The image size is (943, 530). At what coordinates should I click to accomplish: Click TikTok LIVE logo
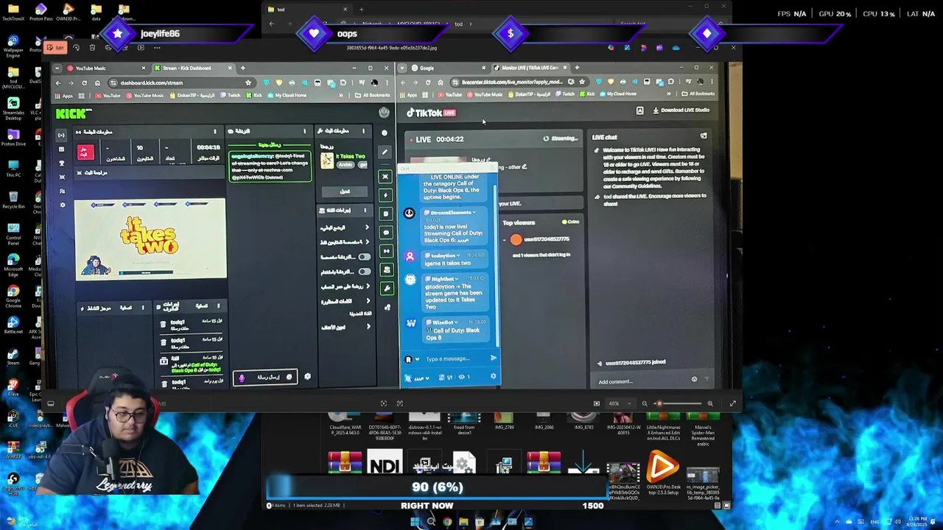pyautogui.click(x=432, y=113)
